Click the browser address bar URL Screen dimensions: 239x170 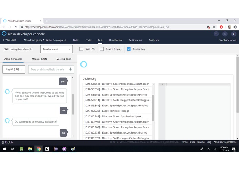point(97,27)
